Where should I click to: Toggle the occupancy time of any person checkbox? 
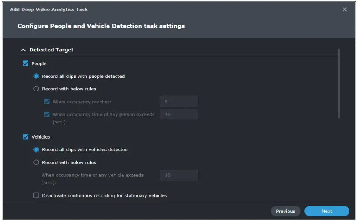click(x=46, y=114)
